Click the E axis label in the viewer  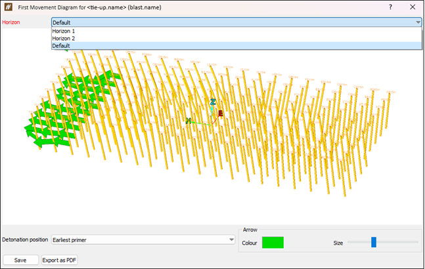click(220, 114)
